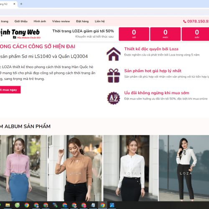Image resolution: width=209 pixels, height=209 pixels.
Task: Click the phone icon beside the hotline number
Action: (x=185, y=21)
